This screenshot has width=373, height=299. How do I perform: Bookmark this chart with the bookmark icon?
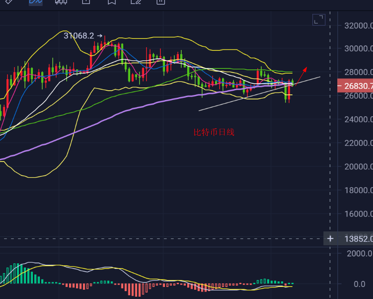(111, 2)
